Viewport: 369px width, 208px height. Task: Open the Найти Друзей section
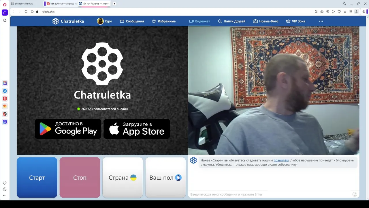point(231,21)
